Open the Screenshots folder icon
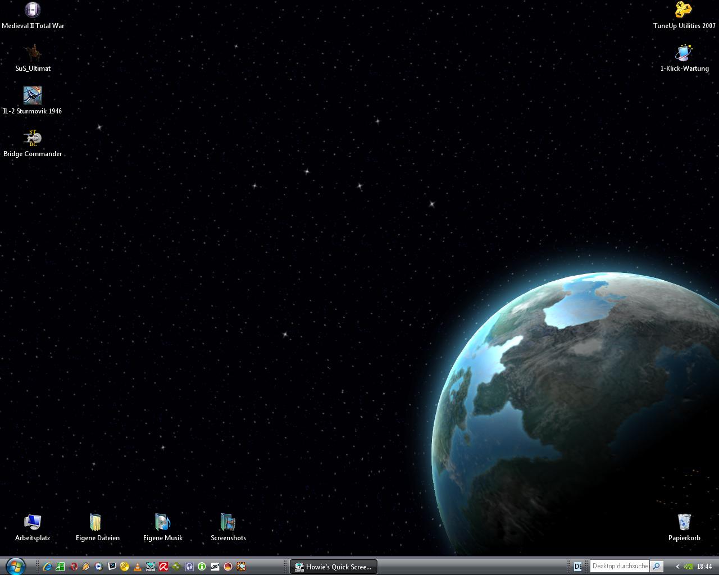Viewport: 719px width, 575px height. click(x=228, y=522)
